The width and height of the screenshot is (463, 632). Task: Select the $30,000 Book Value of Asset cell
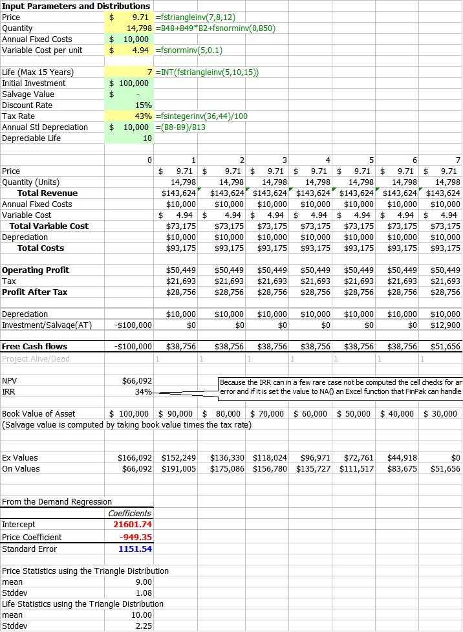pos(441,414)
